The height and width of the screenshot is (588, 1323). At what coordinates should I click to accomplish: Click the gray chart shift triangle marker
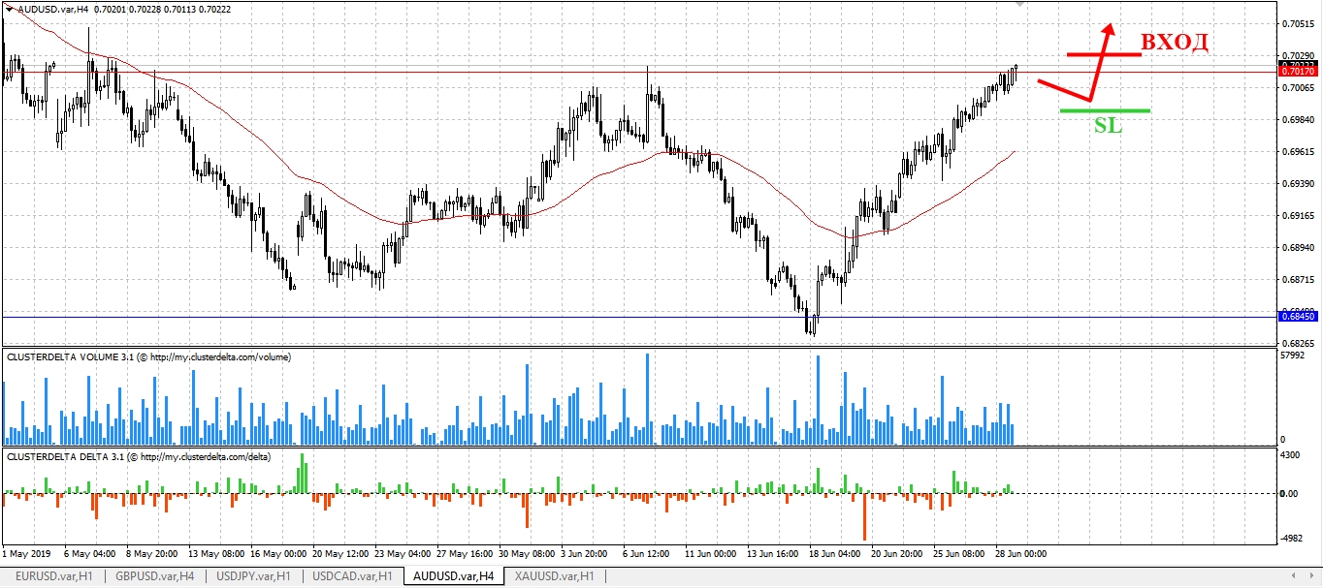click(x=1017, y=5)
